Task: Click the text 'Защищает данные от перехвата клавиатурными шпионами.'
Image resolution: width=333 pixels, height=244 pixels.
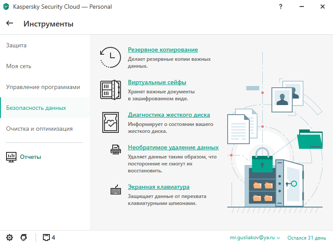Action: coord(167,200)
